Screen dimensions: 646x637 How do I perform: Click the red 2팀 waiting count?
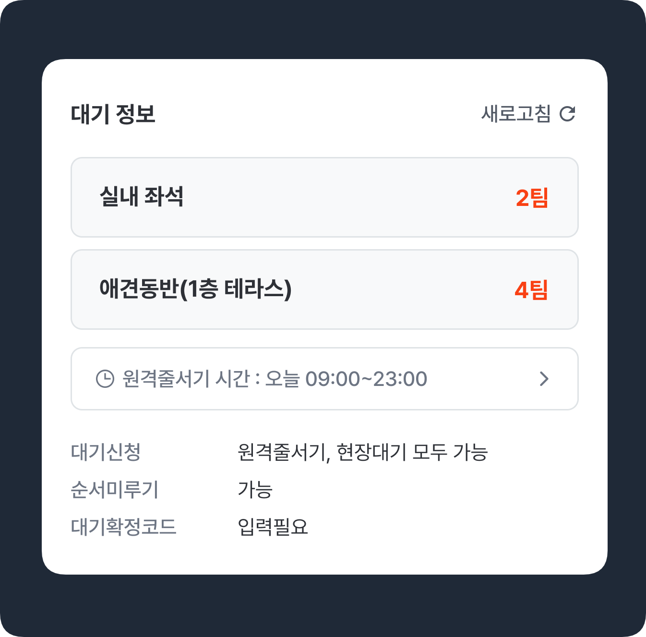[x=532, y=198]
